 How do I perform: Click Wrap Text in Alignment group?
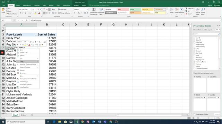[x=62, y=9]
